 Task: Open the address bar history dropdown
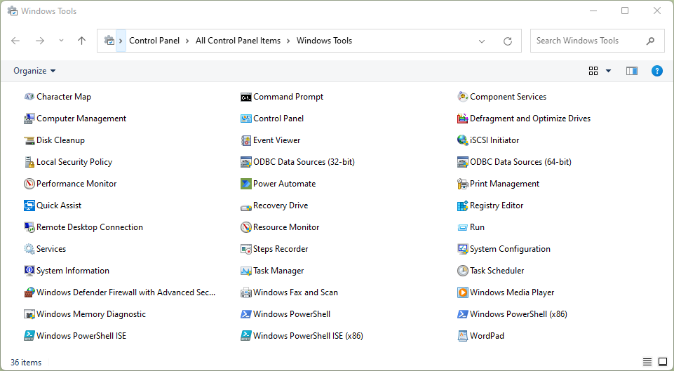[x=482, y=41]
